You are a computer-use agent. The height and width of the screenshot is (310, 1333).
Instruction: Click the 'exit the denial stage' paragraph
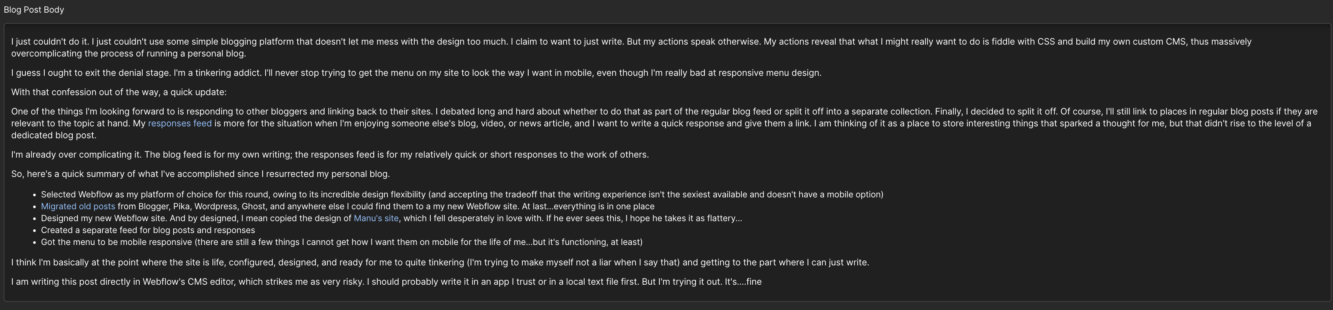pyautogui.click(x=416, y=73)
